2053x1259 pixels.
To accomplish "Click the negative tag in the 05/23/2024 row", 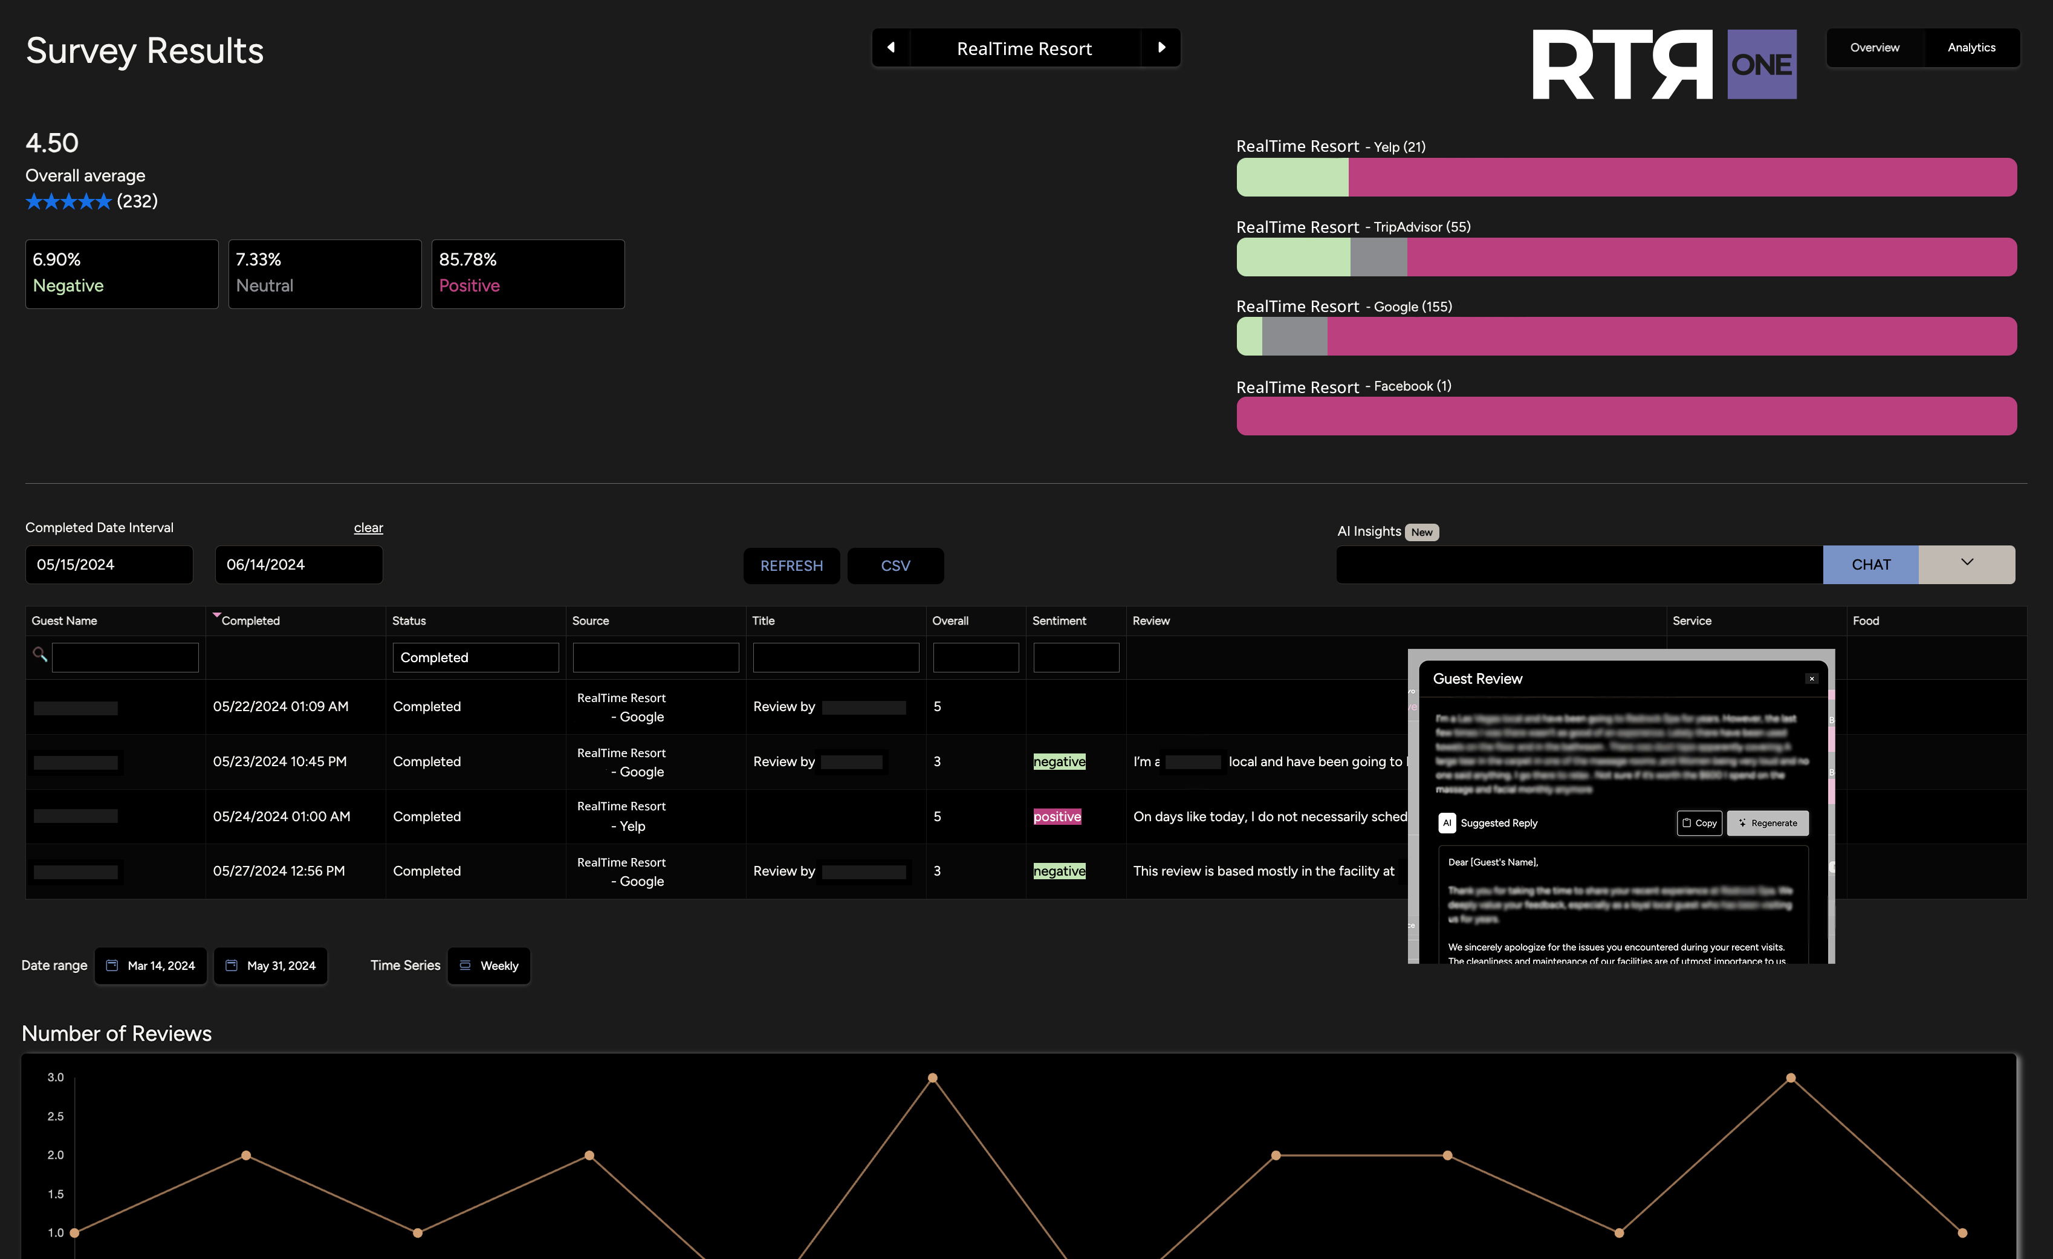I will [x=1059, y=761].
